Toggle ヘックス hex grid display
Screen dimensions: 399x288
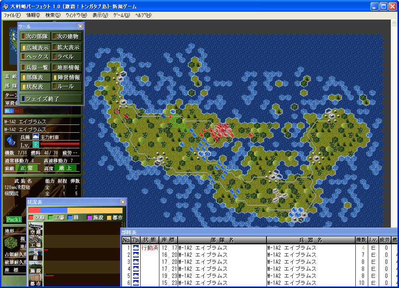(x=35, y=56)
